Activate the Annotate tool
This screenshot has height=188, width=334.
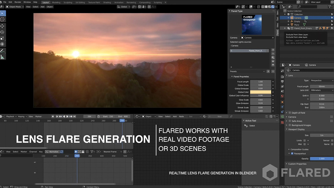click(x=3, y=51)
